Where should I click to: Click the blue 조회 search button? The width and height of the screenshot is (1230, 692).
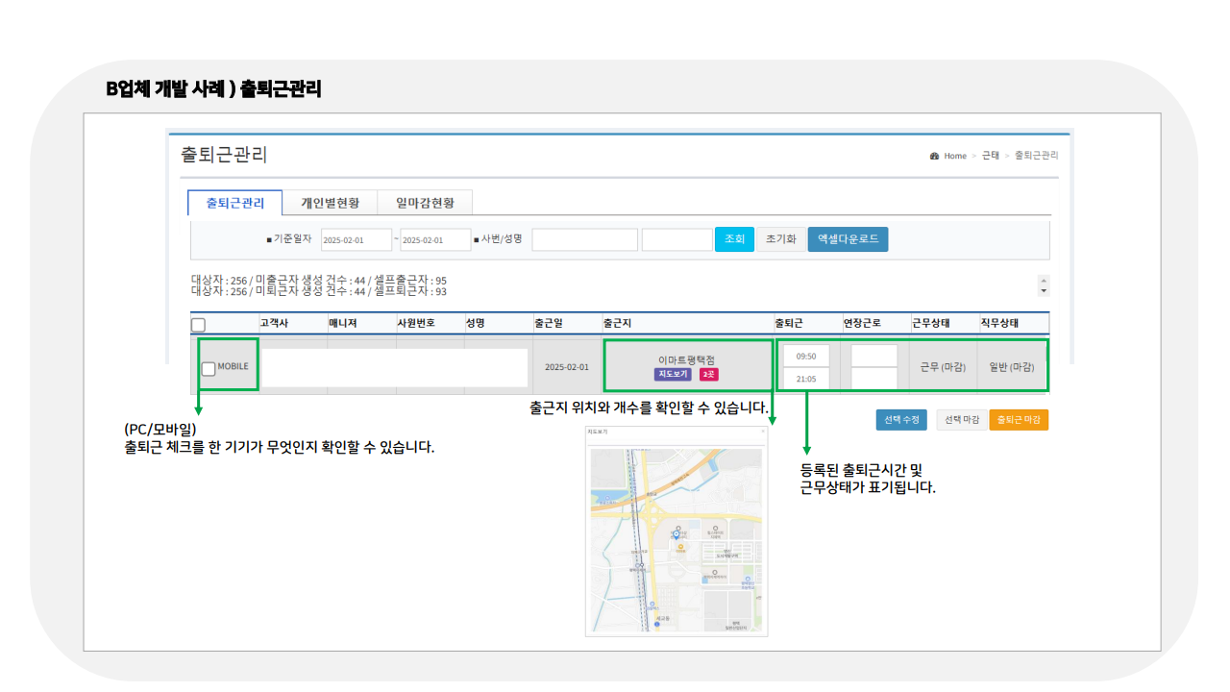click(x=733, y=239)
